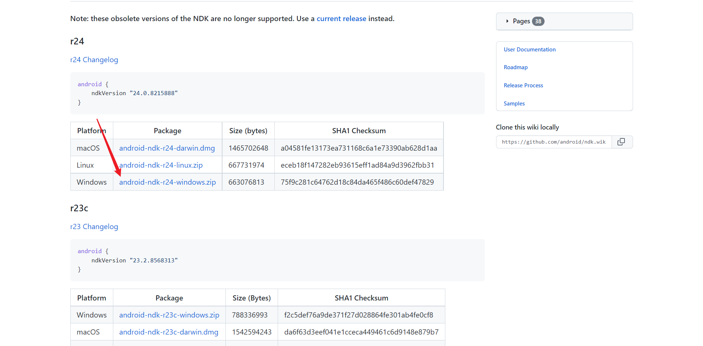Click the Pages header label
This screenshot has height=346, width=703.
521,21
